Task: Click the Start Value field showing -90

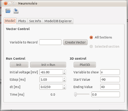Action: 110,80
